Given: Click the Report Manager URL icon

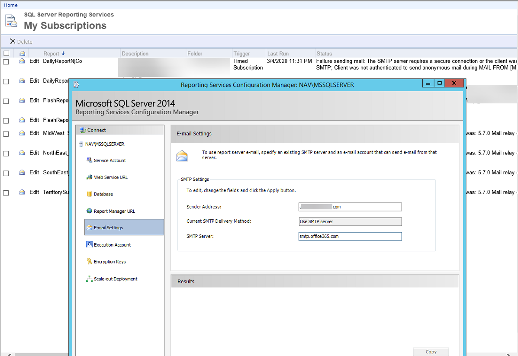Looking at the screenshot, I should click(x=90, y=211).
